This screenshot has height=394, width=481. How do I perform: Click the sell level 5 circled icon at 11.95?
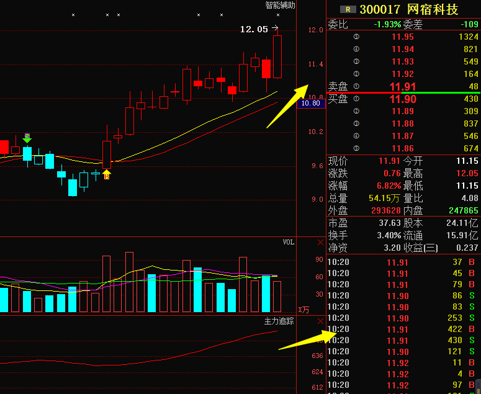click(356, 37)
